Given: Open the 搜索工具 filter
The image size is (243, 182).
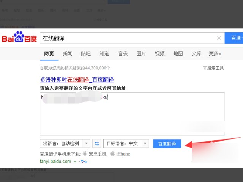Looking at the screenshot, I should click(213, 68).
